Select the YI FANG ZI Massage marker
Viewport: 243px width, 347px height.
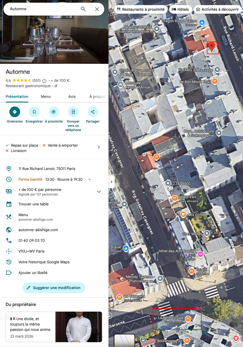click(x=218, y=70)
